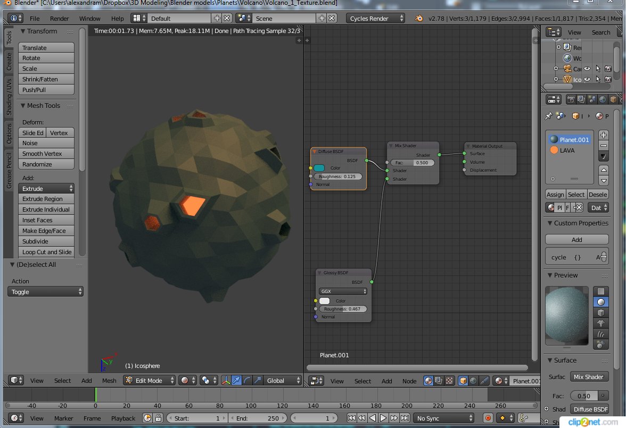
Task: Toggle fake user F button for material
Action: (x=567, y=207)
